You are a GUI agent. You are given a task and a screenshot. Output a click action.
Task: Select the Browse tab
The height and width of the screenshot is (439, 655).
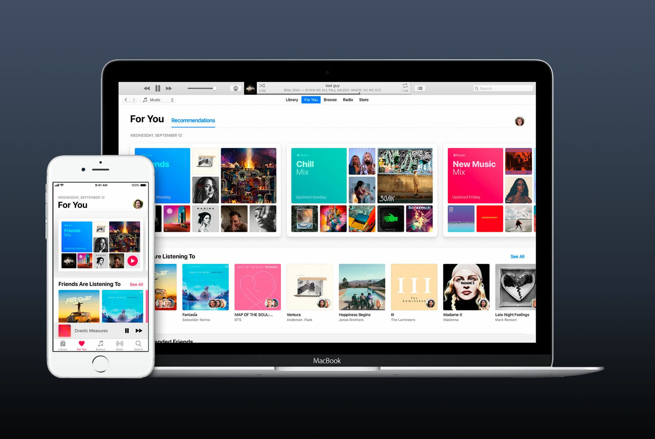tap(329, 100)
